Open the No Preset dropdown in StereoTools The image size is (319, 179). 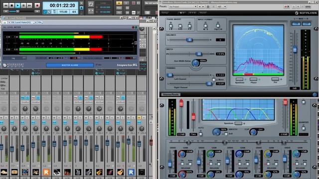(x=183, y=6)
